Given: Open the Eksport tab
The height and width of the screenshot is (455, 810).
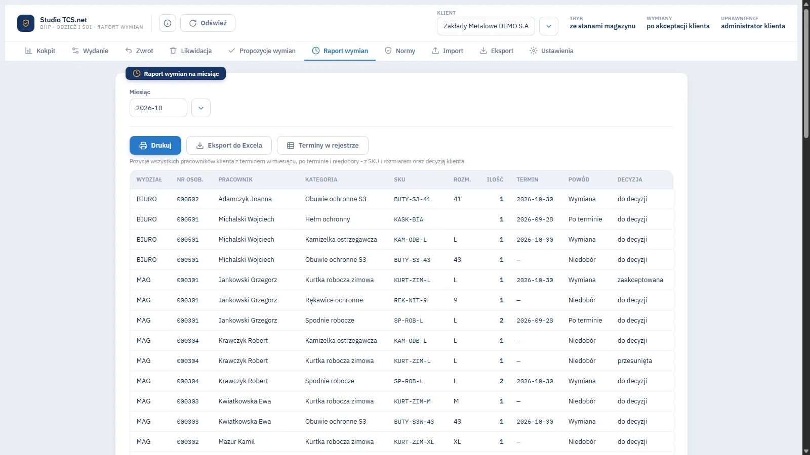Looking at the screenshot, I should point(497,51).
